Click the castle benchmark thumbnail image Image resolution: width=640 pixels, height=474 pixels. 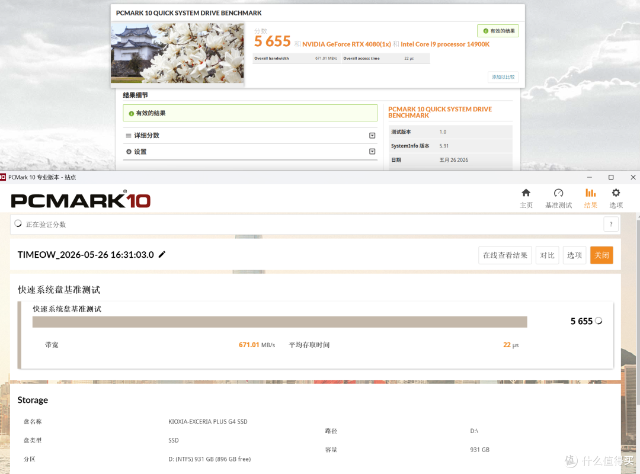[177, 53]
